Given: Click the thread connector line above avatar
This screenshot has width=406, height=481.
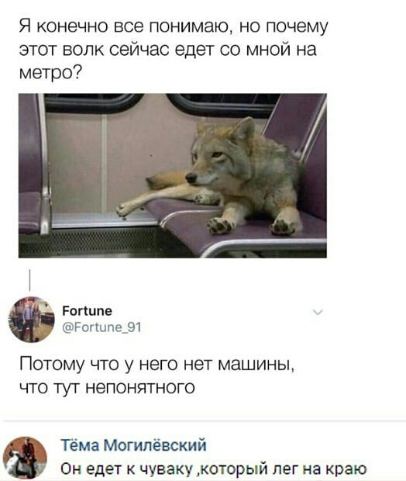Looking at the screenshot, I should (x=29, y=280).
